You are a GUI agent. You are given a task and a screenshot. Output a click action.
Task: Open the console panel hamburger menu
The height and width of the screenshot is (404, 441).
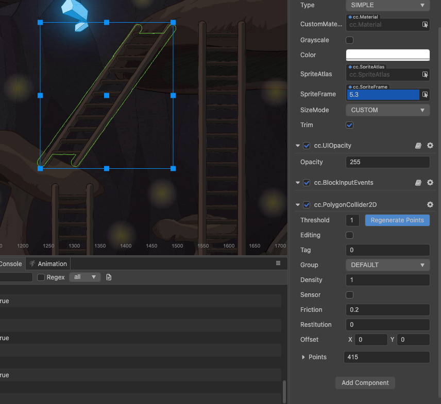278,263
